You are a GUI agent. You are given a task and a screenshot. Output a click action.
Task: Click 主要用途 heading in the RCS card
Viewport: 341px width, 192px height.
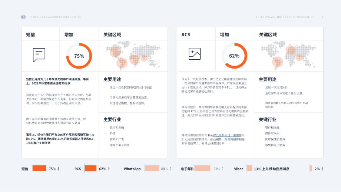pyautogui.click(x=268, y=79)
